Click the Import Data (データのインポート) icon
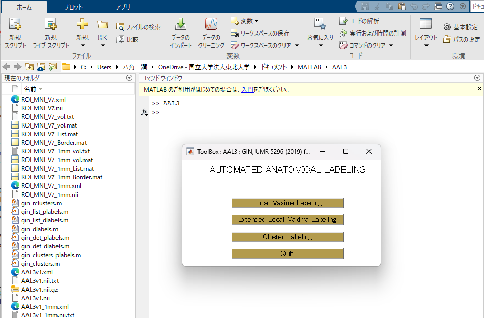 [x=181, y=24]
